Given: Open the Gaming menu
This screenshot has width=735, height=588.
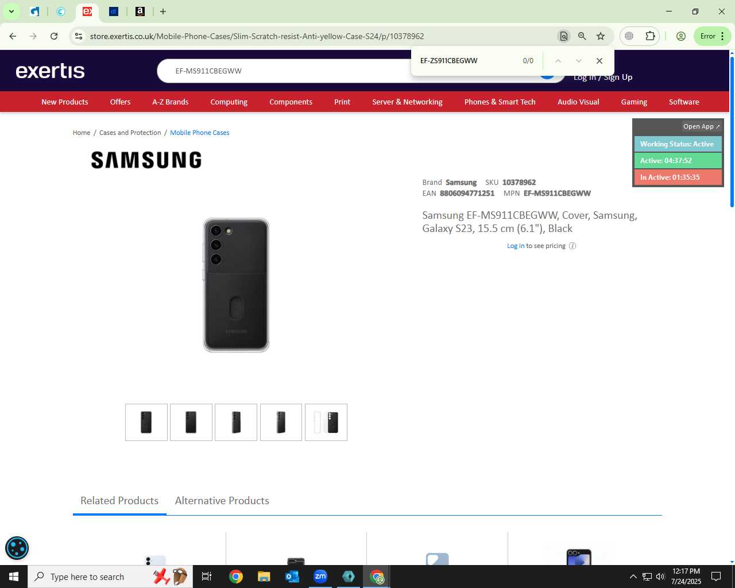Looking at the screenshot, I should (x=634, y=102).
